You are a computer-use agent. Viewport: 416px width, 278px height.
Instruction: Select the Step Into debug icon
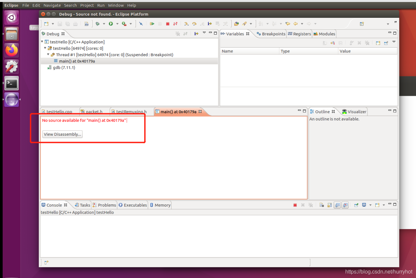pyautogui.click(x=186, y=24)
